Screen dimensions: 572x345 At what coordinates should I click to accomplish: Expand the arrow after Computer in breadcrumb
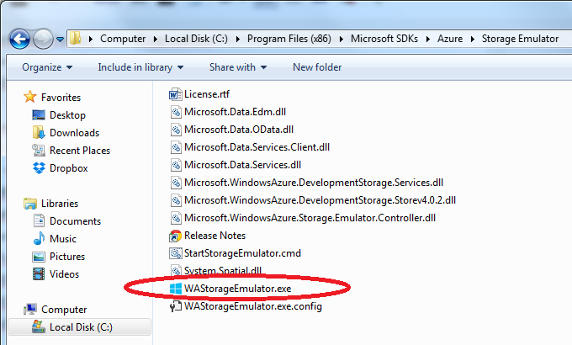click(156, 39)
